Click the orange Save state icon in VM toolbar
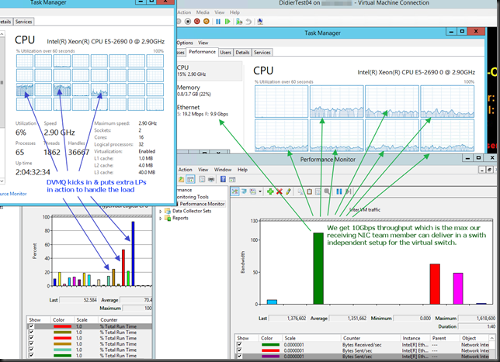 click(207, 22)
